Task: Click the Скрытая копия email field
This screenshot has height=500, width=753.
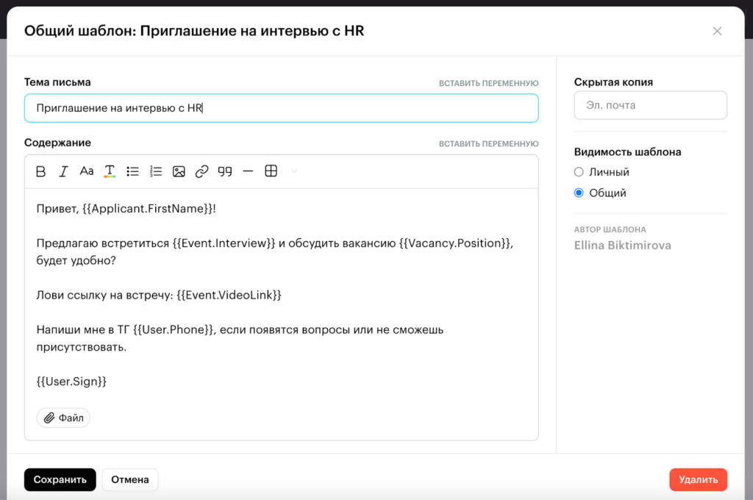Action: (x=650, y=105)
